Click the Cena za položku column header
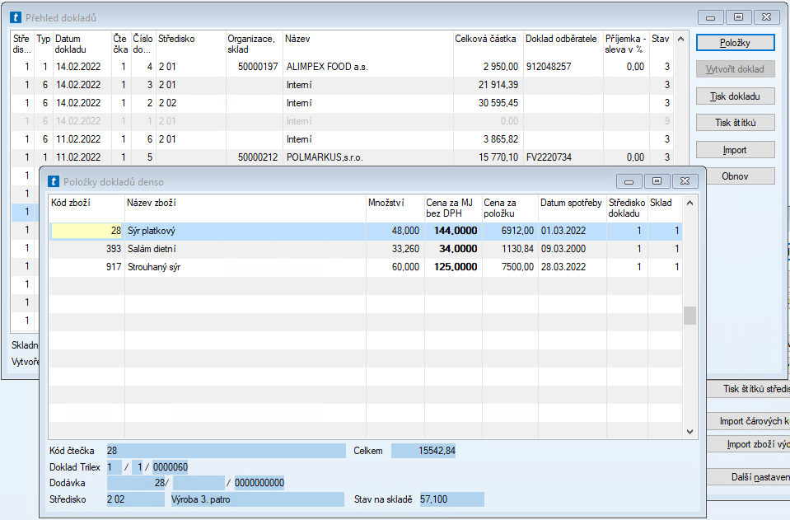790x520 pixels. (x=509, y=208)
